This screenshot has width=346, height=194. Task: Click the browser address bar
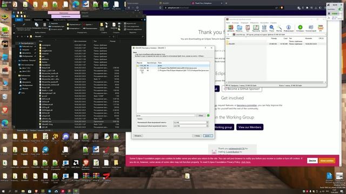coord(221,8)
